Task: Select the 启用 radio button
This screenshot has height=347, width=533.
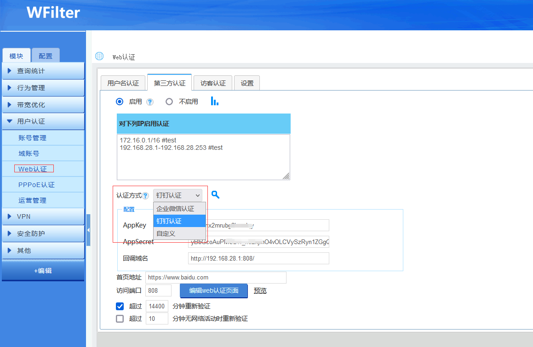Action: pyautogui.click(x=120, y=102)
